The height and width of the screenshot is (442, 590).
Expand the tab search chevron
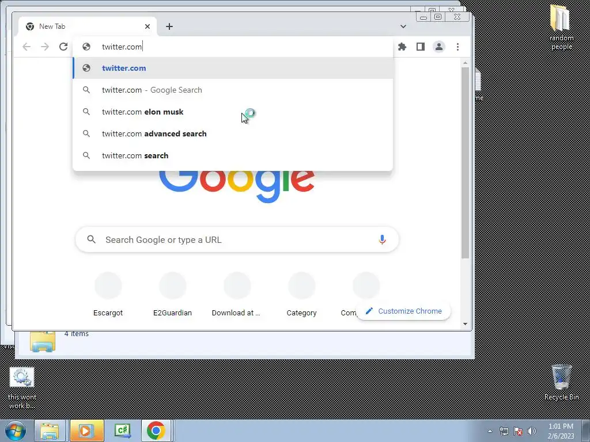coord(403,26)
